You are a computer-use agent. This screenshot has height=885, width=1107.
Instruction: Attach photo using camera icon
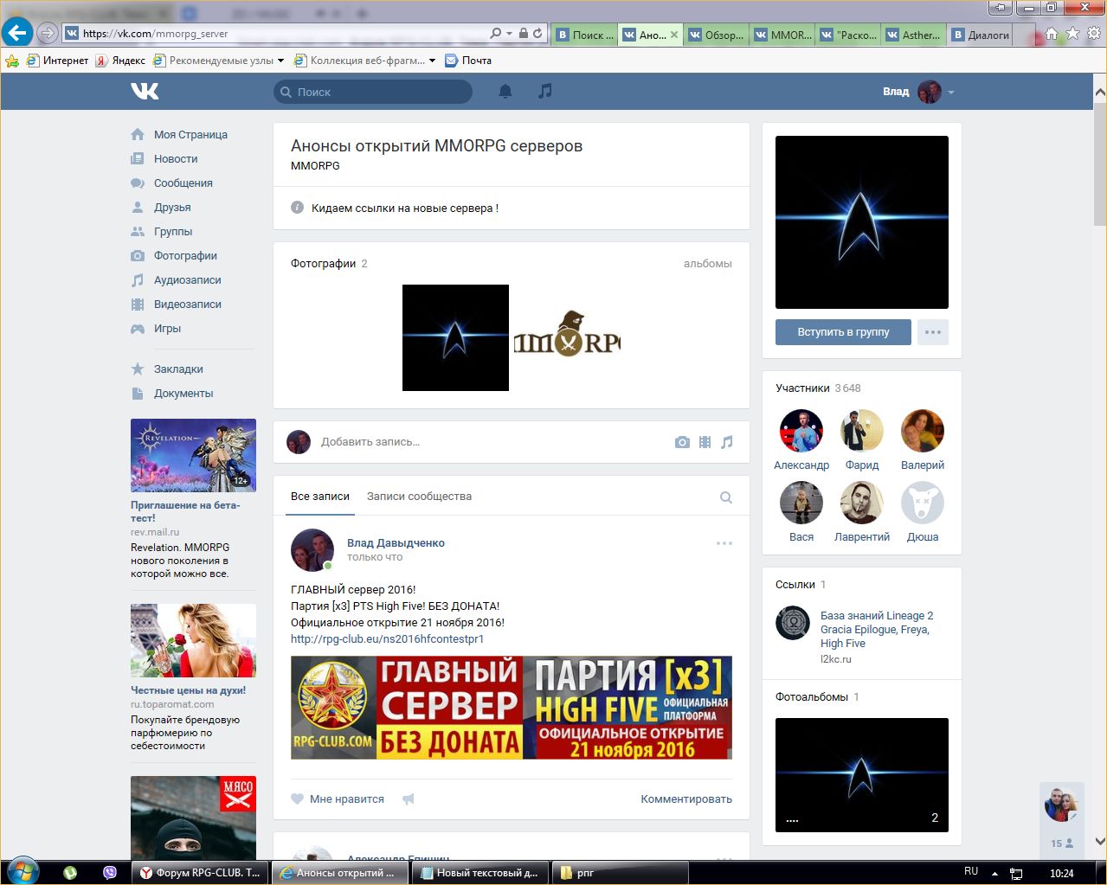tap(682, 442)
